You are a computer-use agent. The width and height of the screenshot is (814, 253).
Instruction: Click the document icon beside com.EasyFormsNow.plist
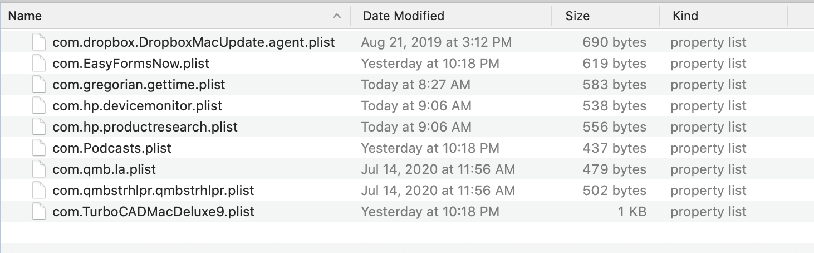click(x=38, y=64)
